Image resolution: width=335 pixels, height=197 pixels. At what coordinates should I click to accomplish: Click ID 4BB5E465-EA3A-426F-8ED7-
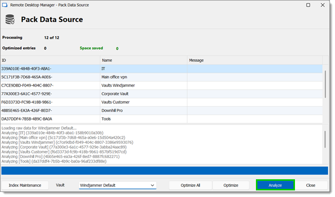pyautogui.click(x=27, y=110)
